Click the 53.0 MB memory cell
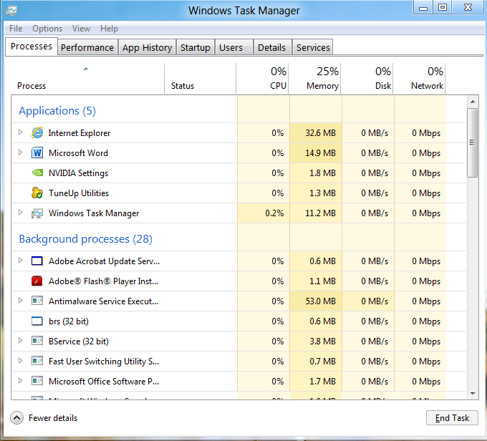The width and height of the screenshot is (487, 441). (316, 301)
